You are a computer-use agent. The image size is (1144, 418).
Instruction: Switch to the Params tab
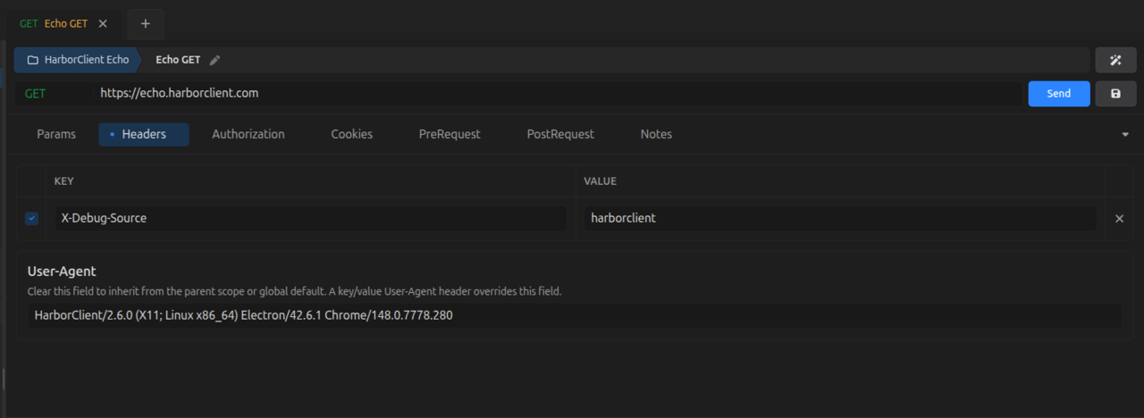[x=56, y=134]
